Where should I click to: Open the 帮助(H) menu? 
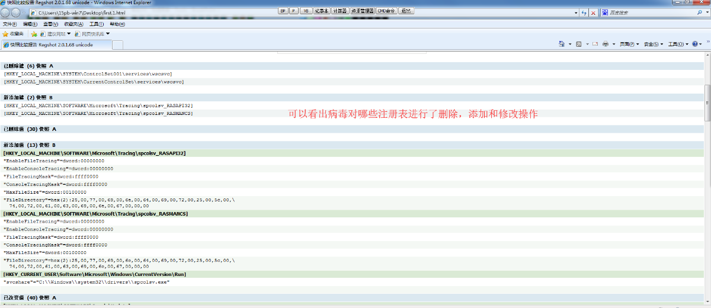[x=117, y=24]
